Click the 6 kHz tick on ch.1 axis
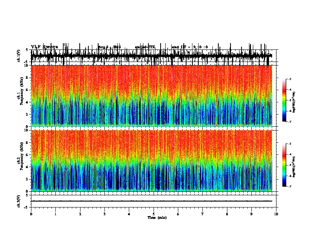The image size is (311, 240). click(27, 90)
